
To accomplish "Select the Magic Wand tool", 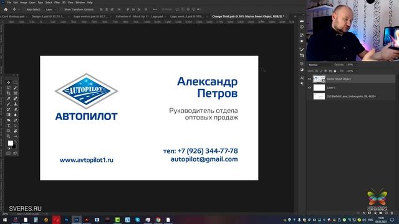I will point(16,88).
